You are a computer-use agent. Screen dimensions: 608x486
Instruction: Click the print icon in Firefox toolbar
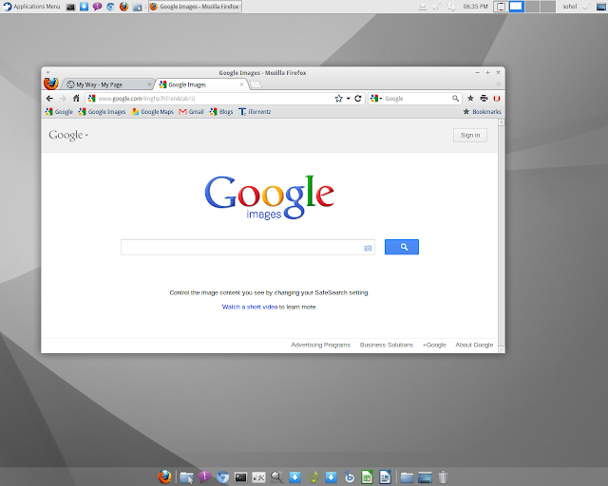click(484, 99)
